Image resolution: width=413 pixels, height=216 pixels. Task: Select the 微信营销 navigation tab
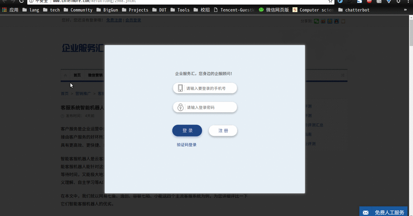(x=95, y=75)
